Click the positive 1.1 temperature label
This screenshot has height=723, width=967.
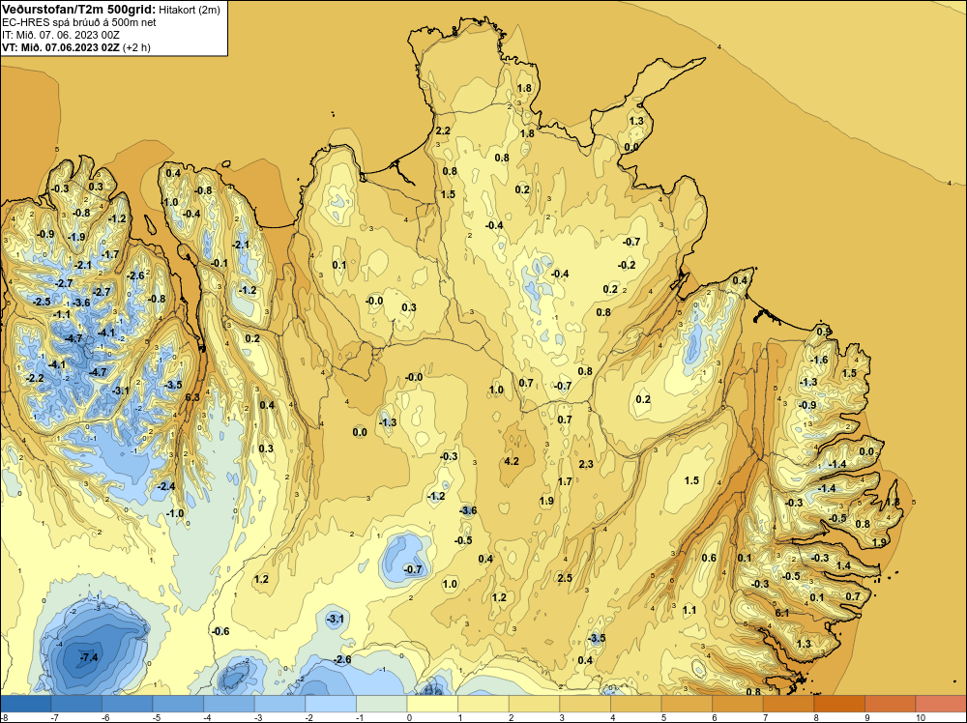click(689, 610)
